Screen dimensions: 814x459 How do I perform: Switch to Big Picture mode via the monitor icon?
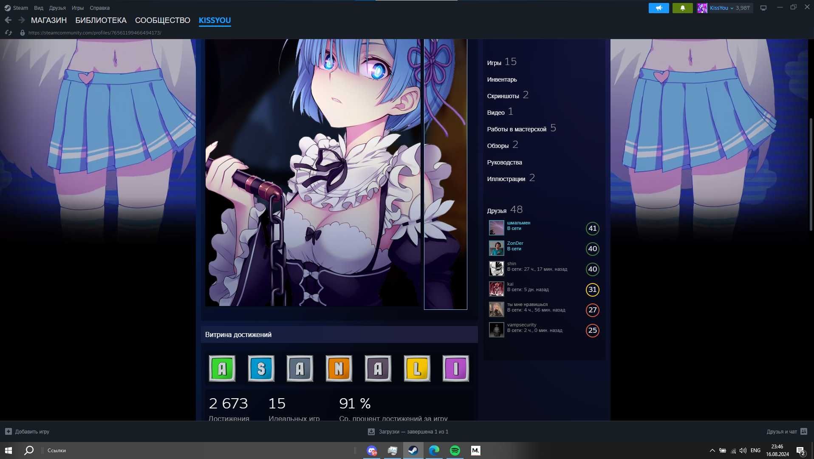[x=763, y=8]
